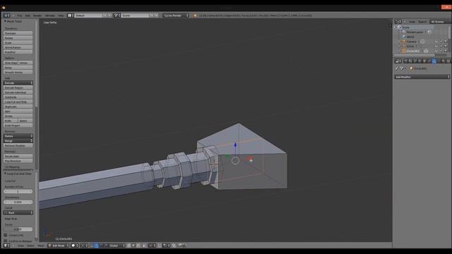Image resolution: width=452 pixels, height=254 pixels.
Task: Open the Edit Mode selector
Action: pyautogui.click(x=59, y=246)
